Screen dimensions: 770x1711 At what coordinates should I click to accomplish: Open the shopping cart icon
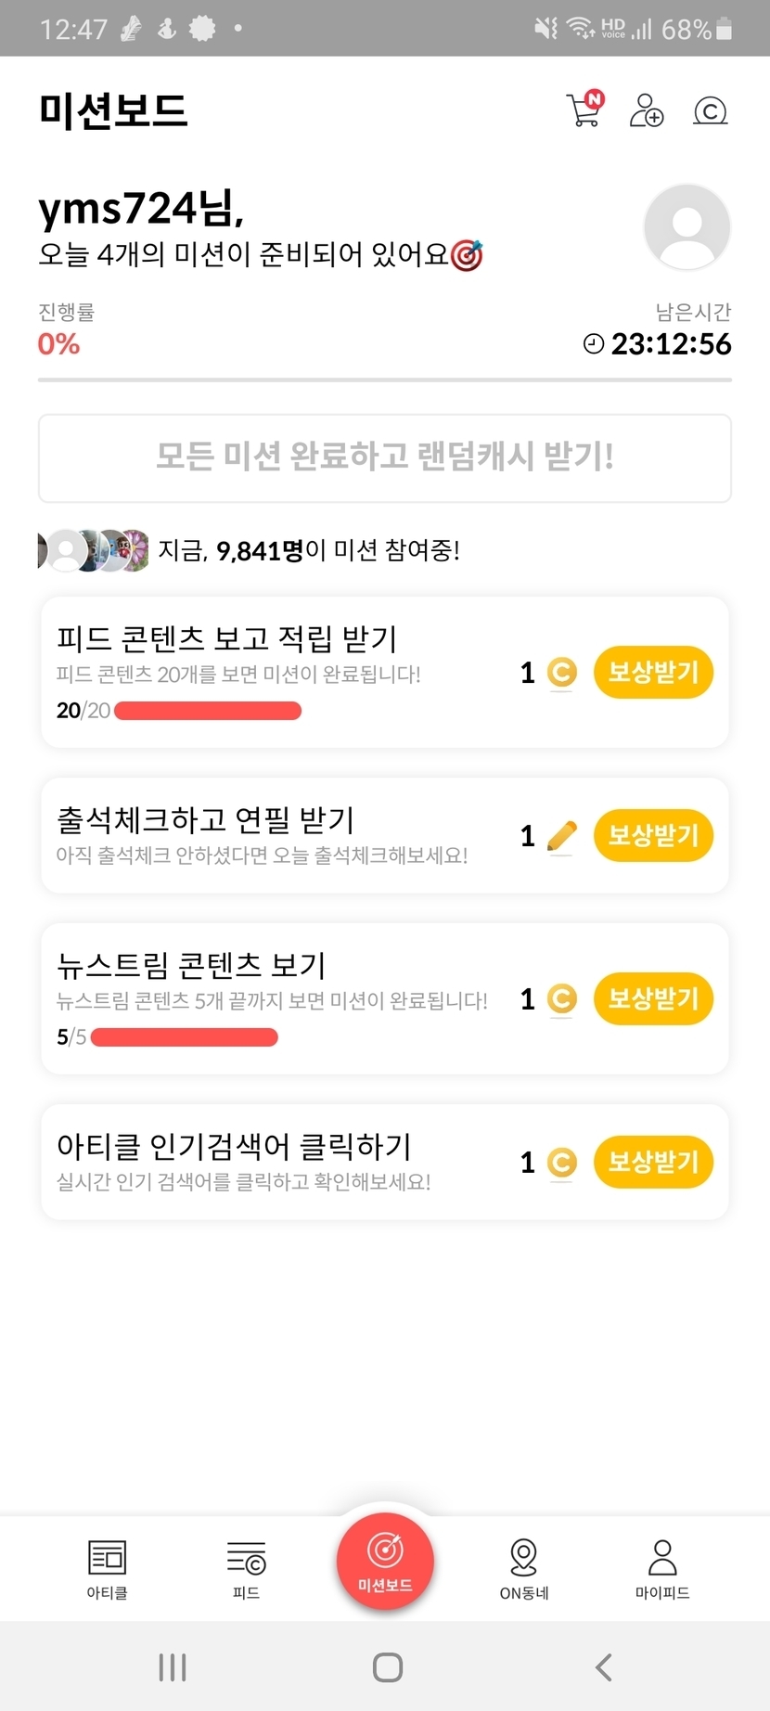(x=584, y=110)
